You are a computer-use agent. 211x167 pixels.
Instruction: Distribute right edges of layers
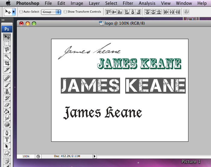pos(178,12)
